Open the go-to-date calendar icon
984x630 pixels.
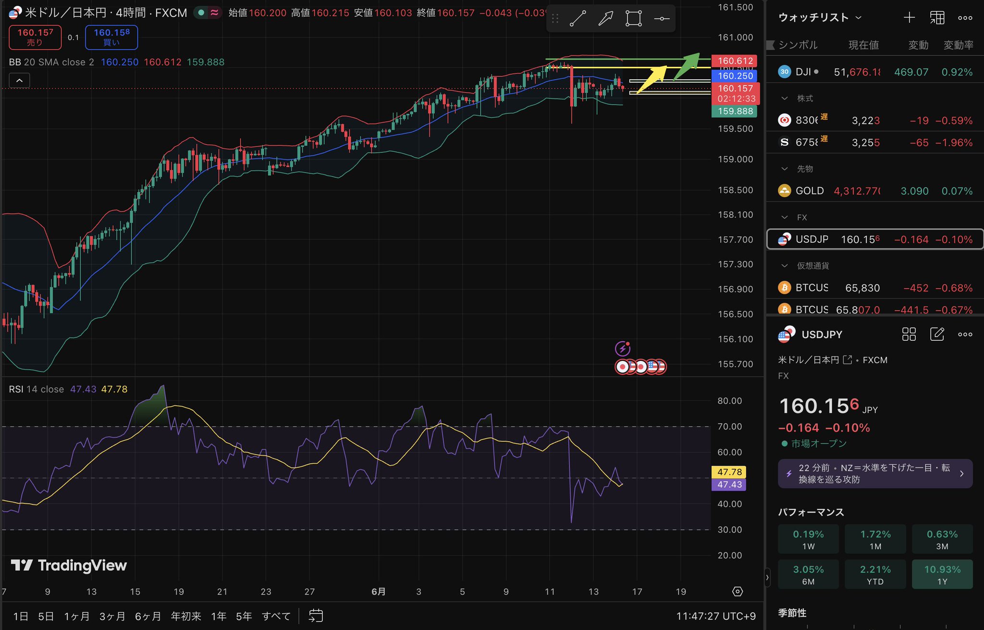pos(316,616)
